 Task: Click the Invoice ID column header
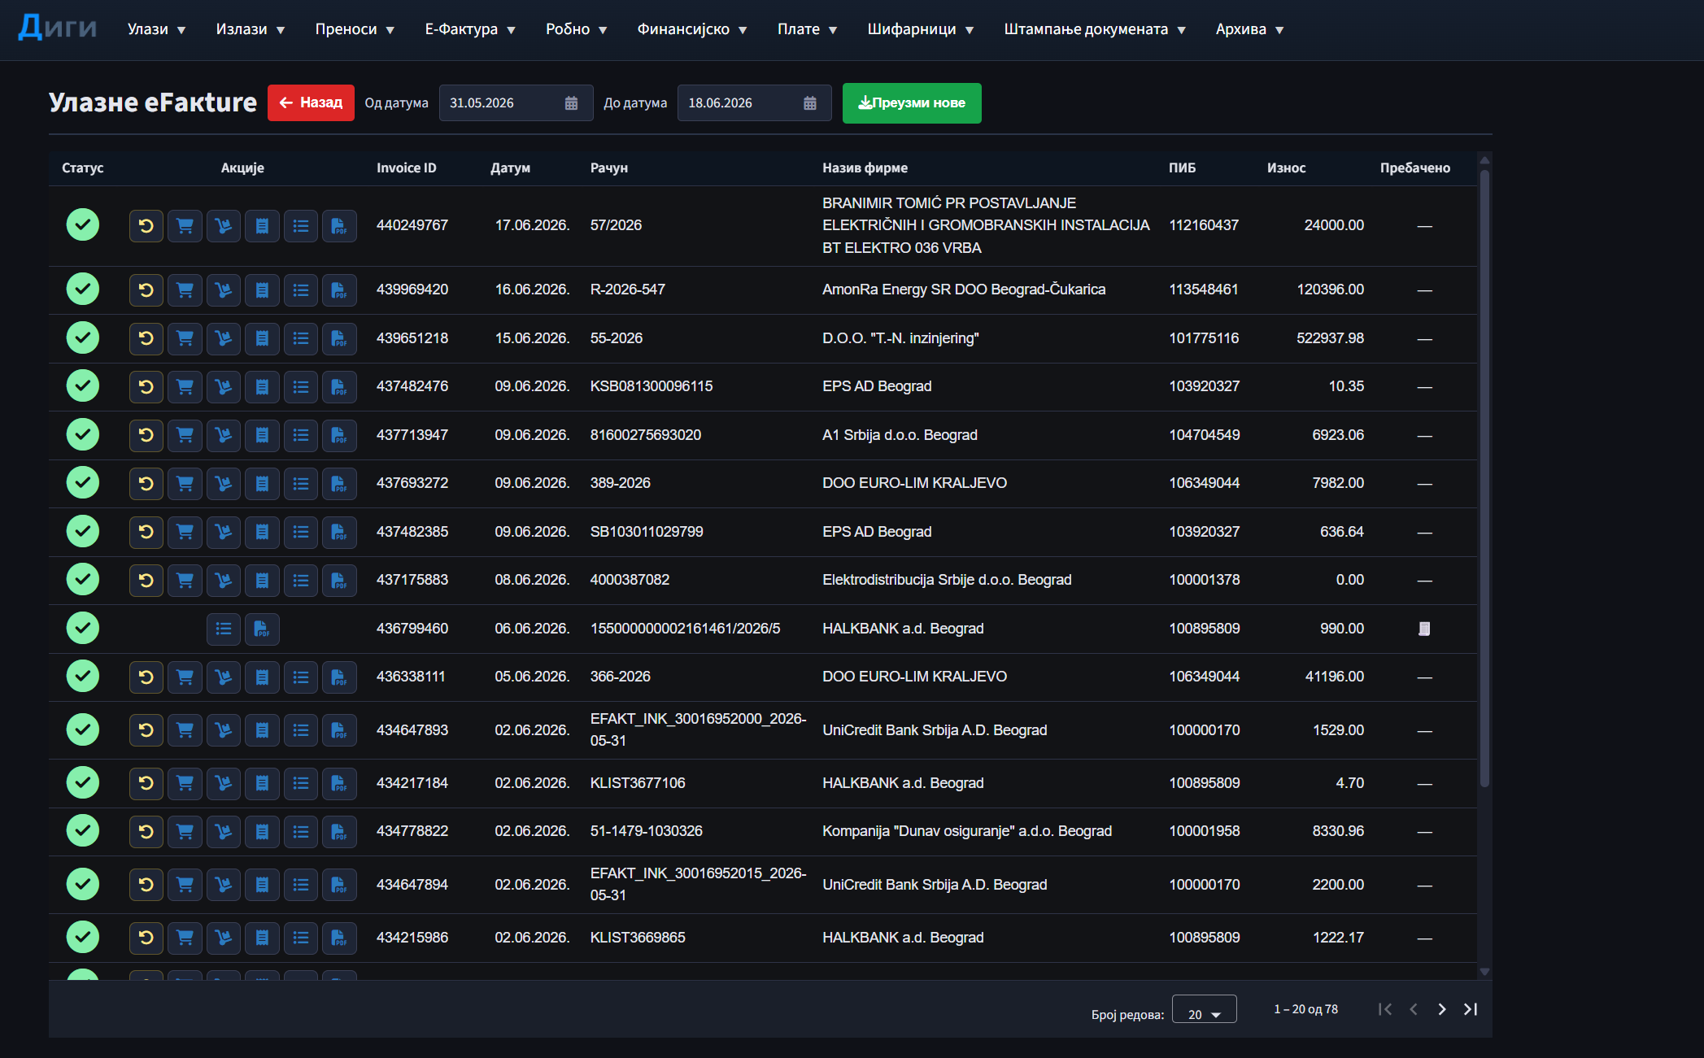click(406, 168)
